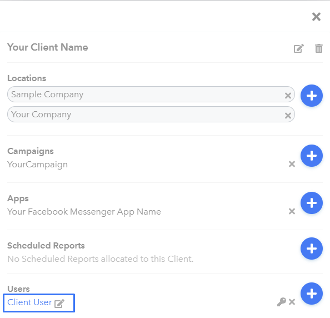The image size is (330, 318).
Task: Select the Sample Company location pill
Action: tap(151, 95)
